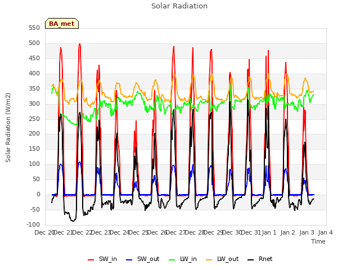Click the Jan 1 x-axis label
Image resolution: width=360 pixels, height=270 pixels.
pyautogui.click(x=269, y=232)
